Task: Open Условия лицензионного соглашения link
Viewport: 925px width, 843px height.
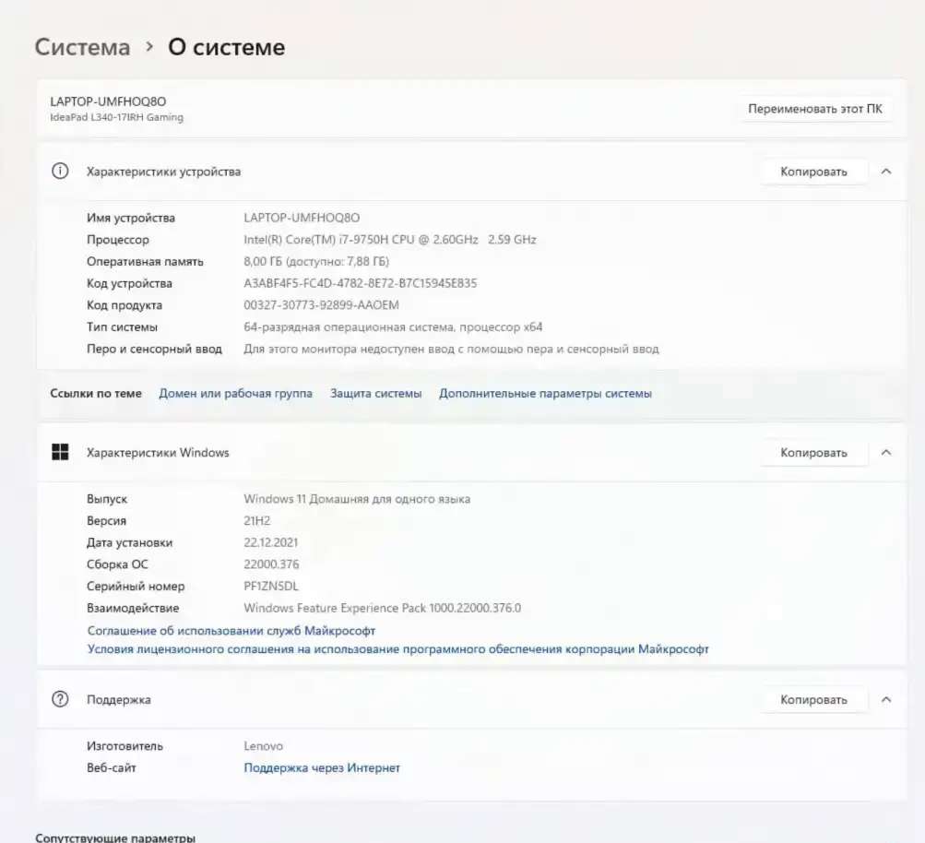Action: click(x=398, y=649)
